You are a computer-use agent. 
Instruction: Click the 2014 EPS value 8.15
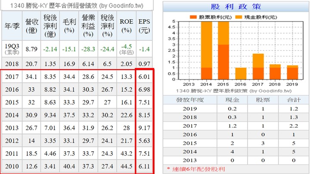144,115
